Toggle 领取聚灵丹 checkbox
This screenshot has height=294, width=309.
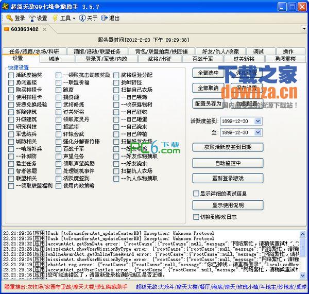58,119
